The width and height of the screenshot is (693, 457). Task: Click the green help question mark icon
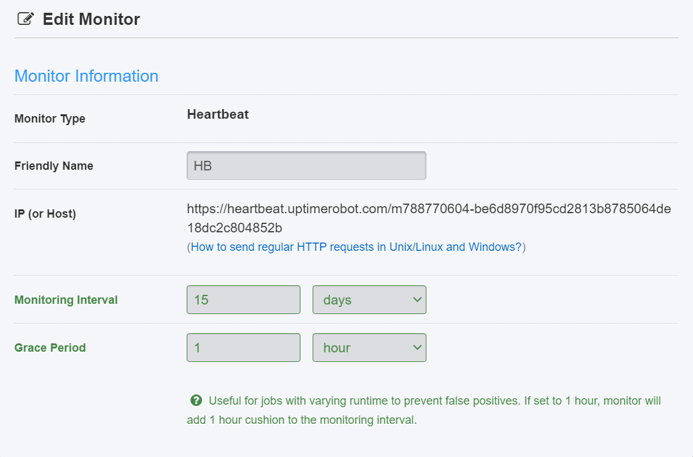coord(196,401)
